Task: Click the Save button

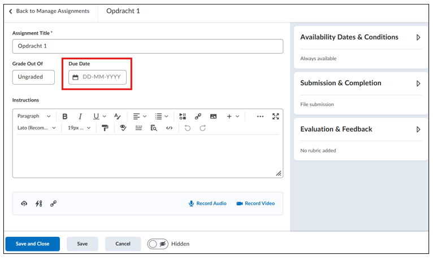Action: [83, 244]
